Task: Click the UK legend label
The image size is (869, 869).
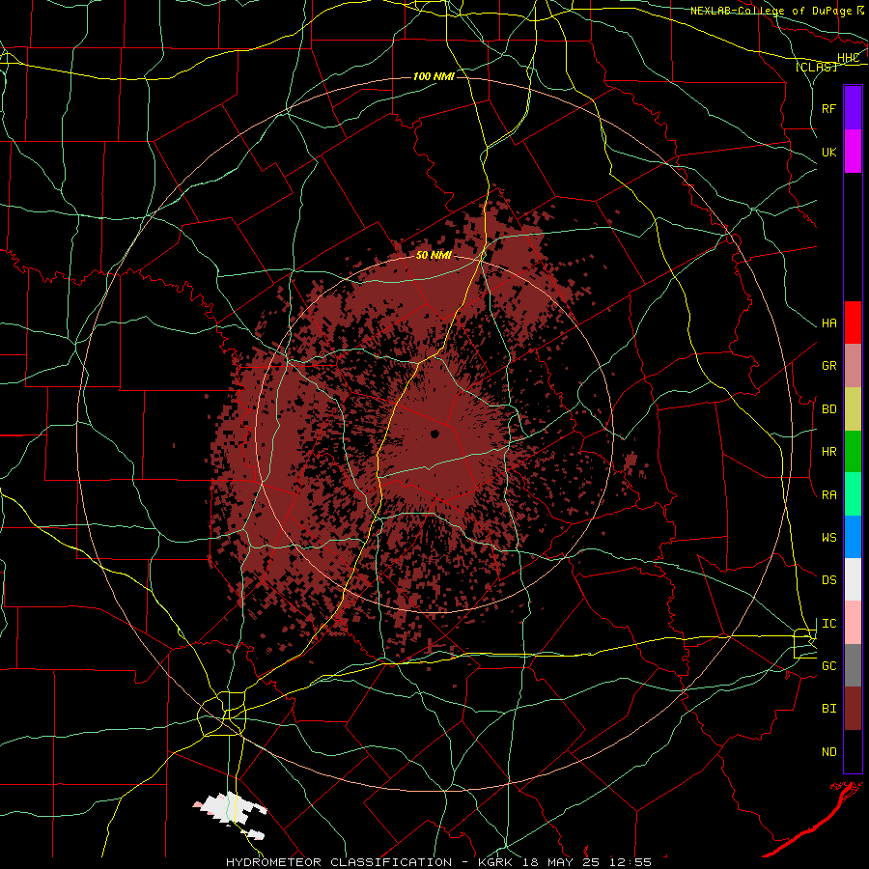Action: pos(828,152)
